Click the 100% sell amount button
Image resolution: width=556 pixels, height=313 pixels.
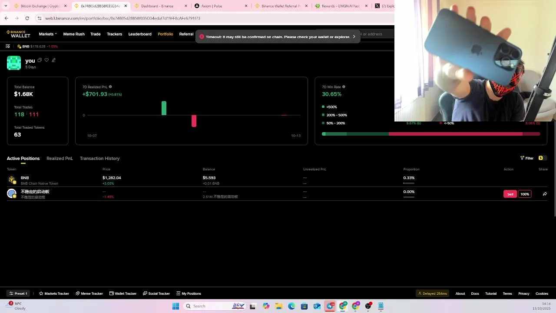(525, 194)
